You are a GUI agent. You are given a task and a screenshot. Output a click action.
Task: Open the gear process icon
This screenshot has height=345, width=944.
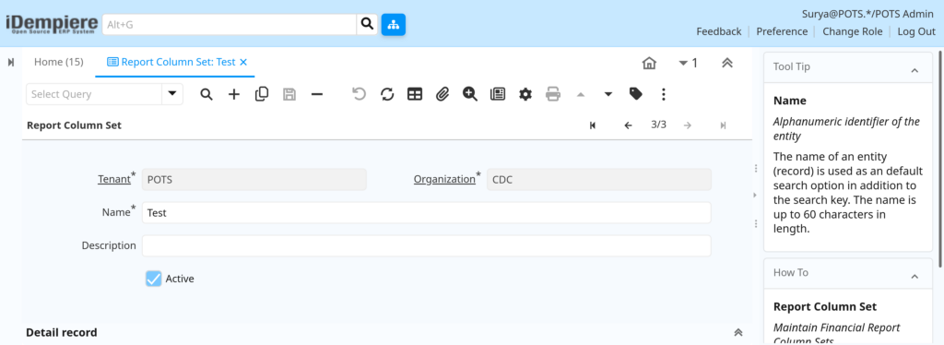pyautogui.click(x=525, y=94)
